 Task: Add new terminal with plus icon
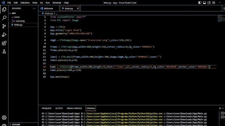pyautogui.click(x=220, y=108)
